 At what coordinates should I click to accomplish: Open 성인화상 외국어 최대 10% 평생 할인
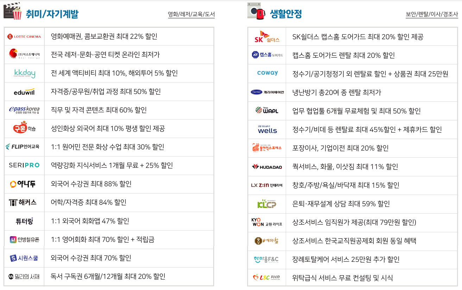[108, 128]
